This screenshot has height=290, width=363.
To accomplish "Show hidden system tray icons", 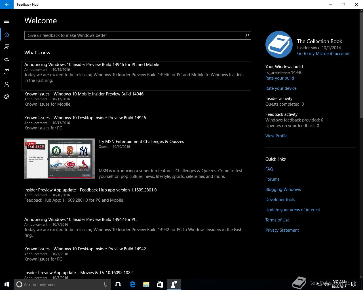I will 313,284.
